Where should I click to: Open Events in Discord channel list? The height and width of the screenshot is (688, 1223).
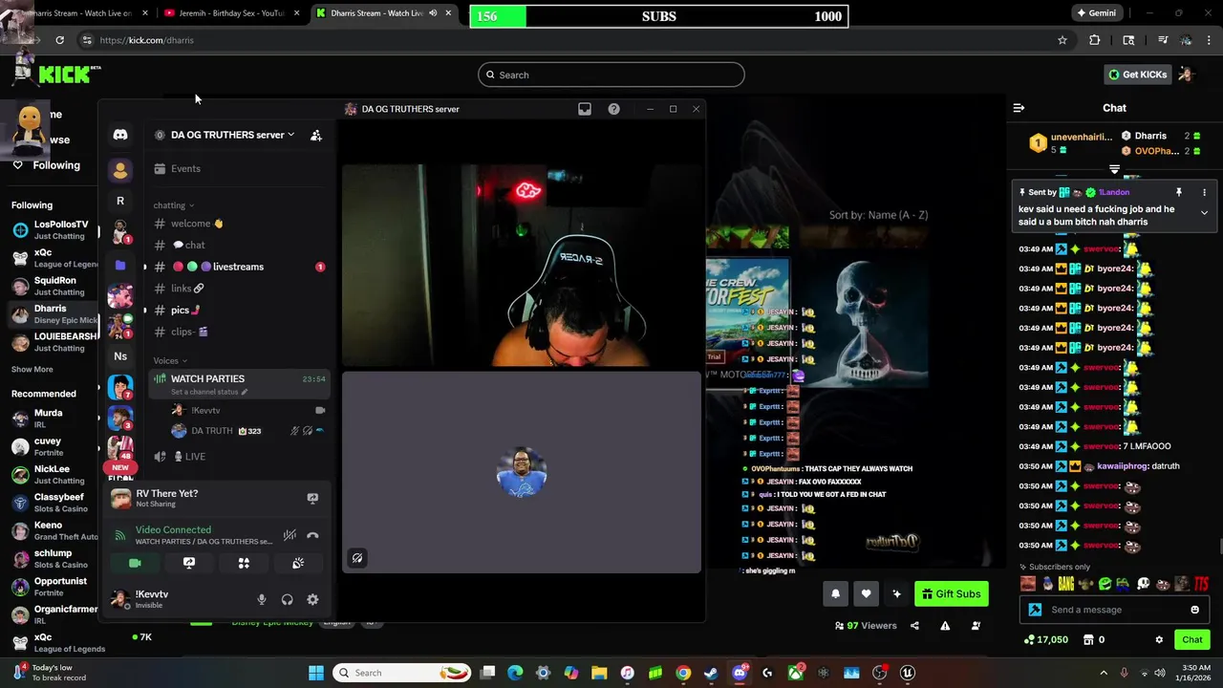[x=238, y=168]
